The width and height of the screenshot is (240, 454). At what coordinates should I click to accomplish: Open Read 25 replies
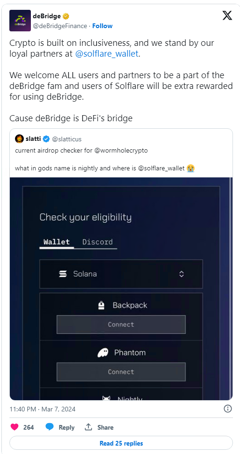click(x=121, y=443)
